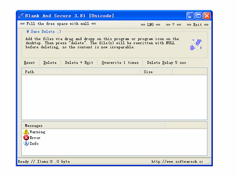This screenshot has width=237, height=178.
Task: Click the red Error icon
Action: [x=26, y=138]
